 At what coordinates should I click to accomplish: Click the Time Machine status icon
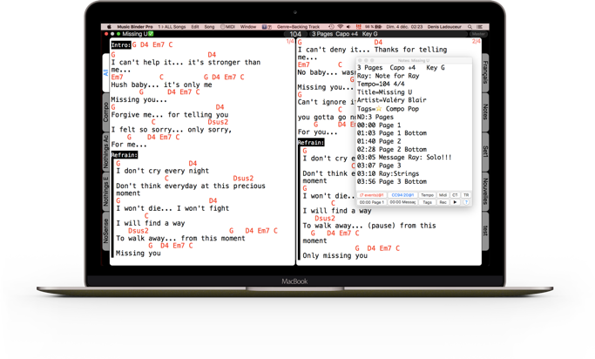[331, 27]
